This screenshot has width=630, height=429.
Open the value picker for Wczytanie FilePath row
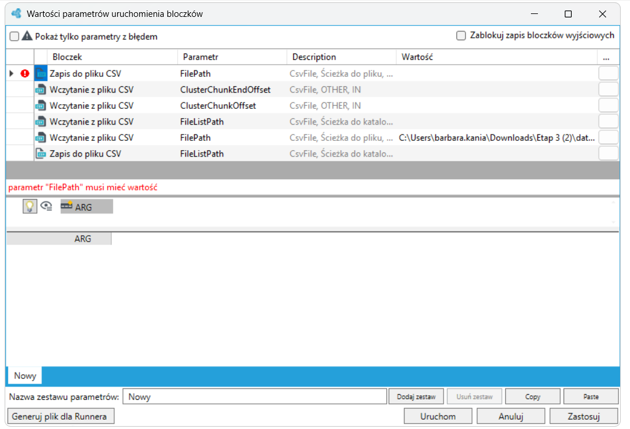608,137
